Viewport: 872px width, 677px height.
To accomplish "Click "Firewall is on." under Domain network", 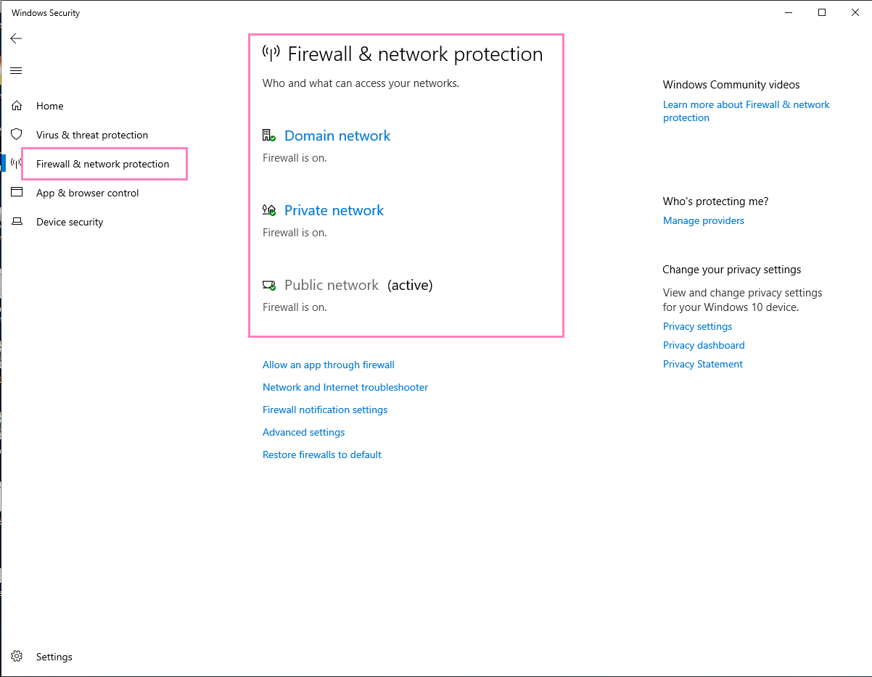I will coord(295,157).
